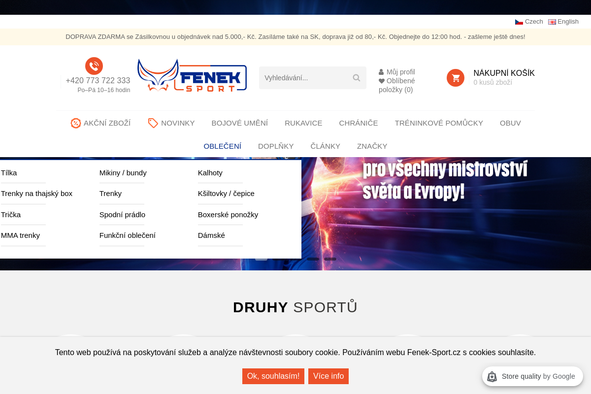Accept cookies with Ok, souhlasím! button
Viewport: 591px width, 394px height.
point(273,376)
